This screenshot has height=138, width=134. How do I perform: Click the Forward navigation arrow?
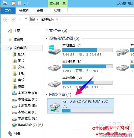coord(13,19)
